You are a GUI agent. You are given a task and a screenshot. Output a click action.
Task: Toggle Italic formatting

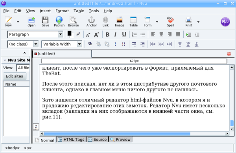coord(115,35)
